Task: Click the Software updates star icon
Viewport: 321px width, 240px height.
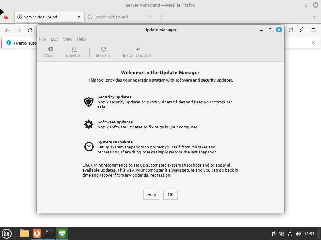Action: tap(89, 124)
